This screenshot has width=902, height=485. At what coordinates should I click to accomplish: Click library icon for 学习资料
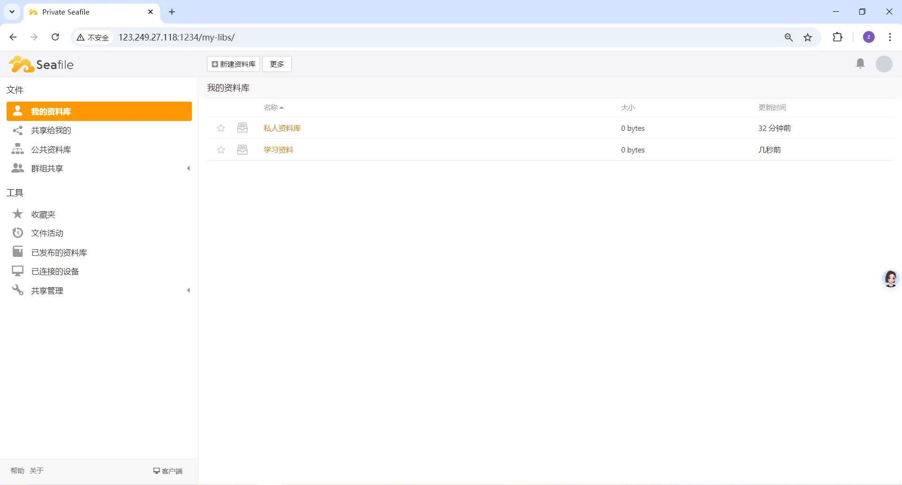tap(242, 150)
